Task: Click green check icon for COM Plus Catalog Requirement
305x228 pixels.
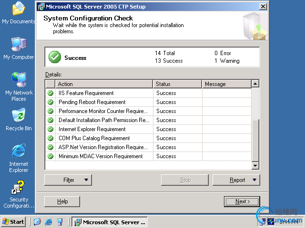Action: [x=51, y=138]
